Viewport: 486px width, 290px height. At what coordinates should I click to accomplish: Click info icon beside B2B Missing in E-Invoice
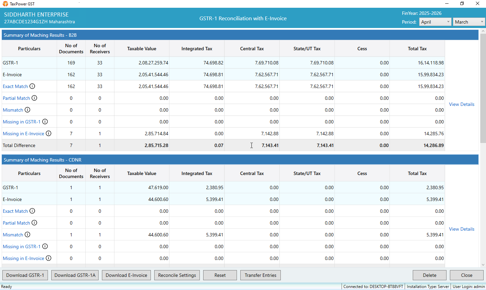click(x=49, y=134)
